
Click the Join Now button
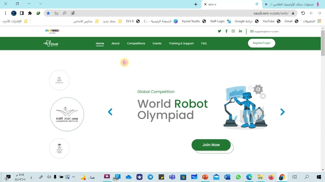coord(211,145)
